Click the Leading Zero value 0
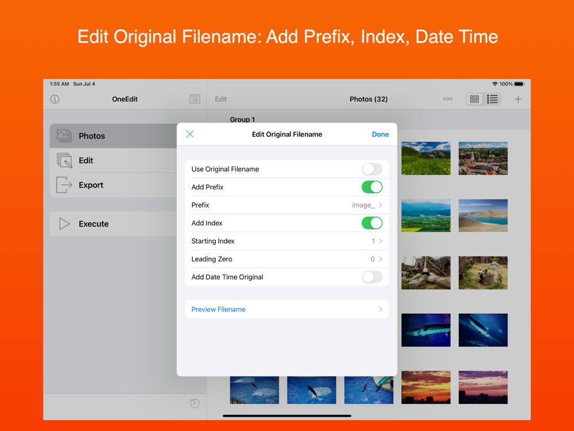Image resolution: width=574 pixels, height=431 pixels. pos(373,259)
